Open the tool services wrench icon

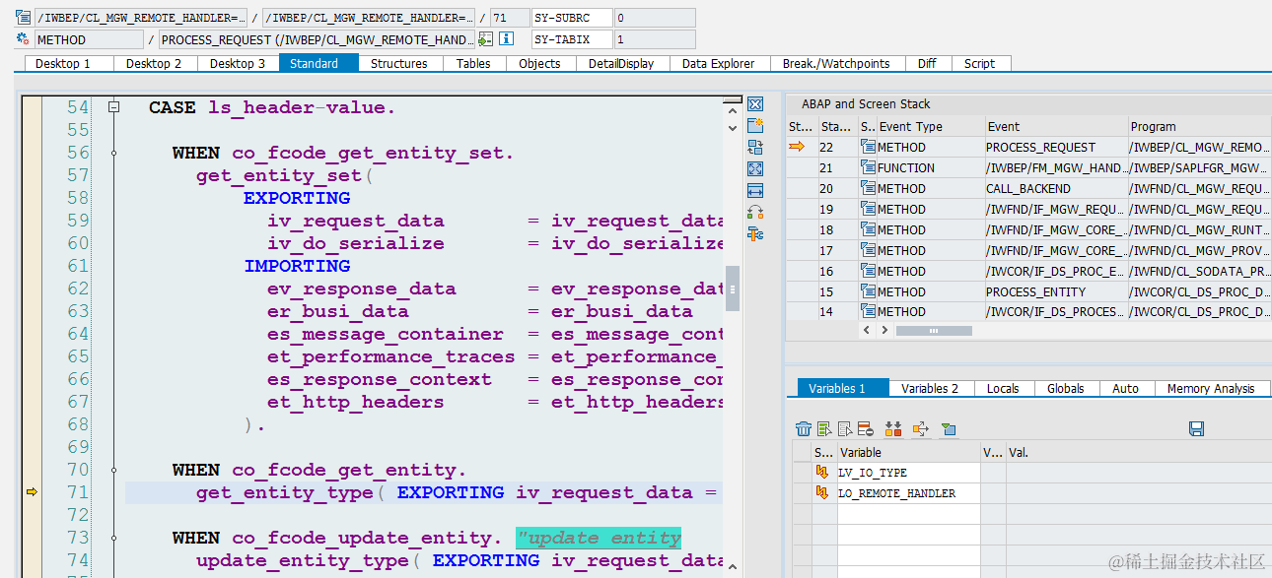point(755,234)
